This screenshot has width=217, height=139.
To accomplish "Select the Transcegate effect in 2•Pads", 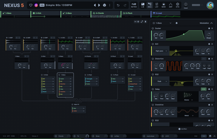I will coord(92,79).
